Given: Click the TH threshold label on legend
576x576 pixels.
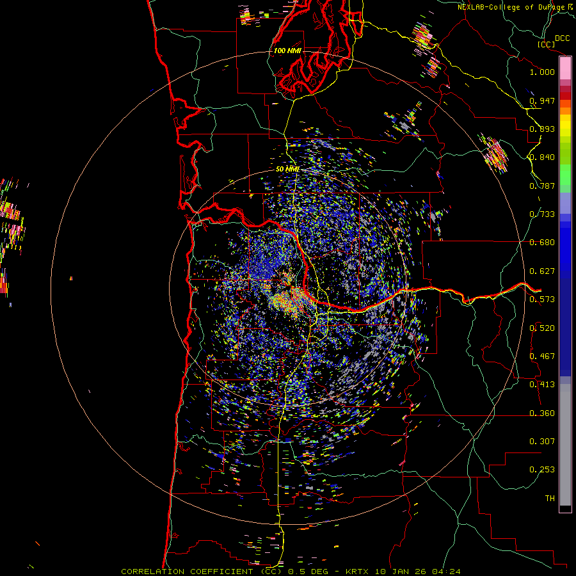Looking at the screenshot, I should pyautogui.click(x=550, y=498).
